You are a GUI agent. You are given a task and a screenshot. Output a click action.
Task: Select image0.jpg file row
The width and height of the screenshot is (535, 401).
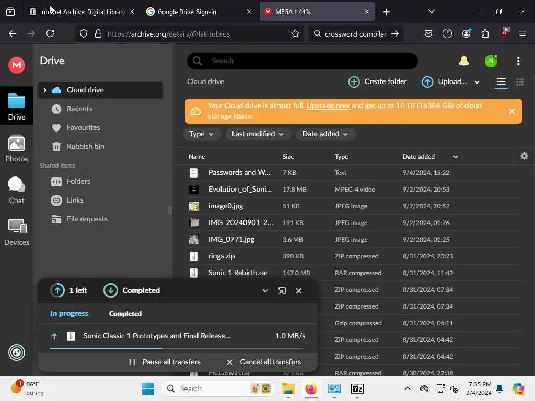[x=348, y=206]
